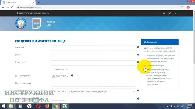Show info hint for Отчество field
Screen dimensions: 195x109
pyautogui.click(x=138, y=62)
